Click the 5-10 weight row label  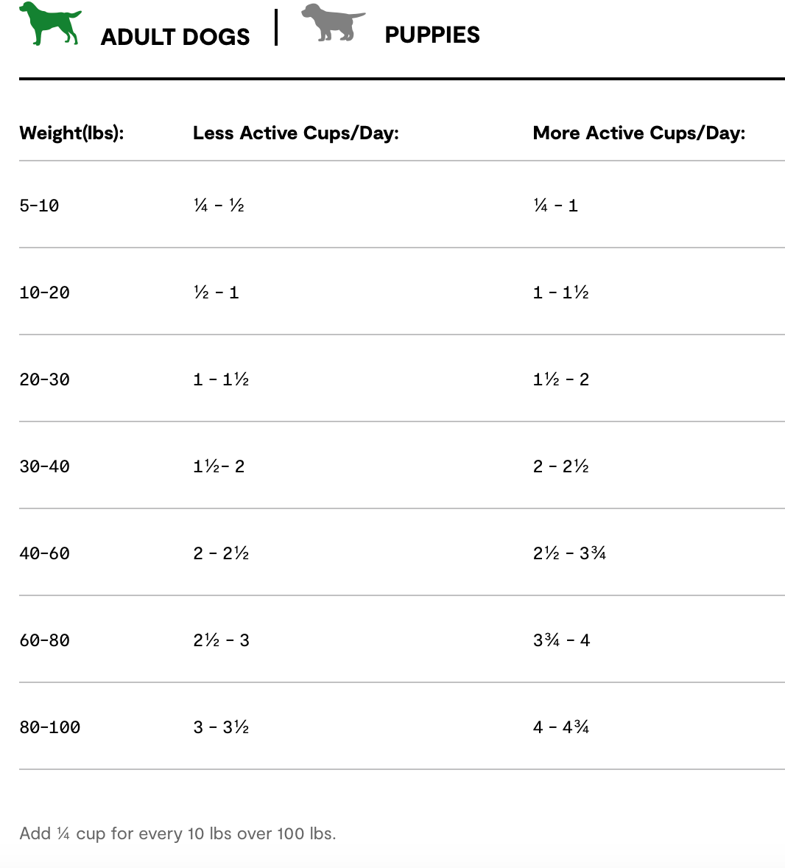[x=39, y=206]
